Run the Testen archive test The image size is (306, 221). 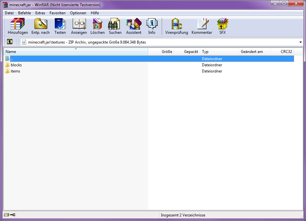60,23
